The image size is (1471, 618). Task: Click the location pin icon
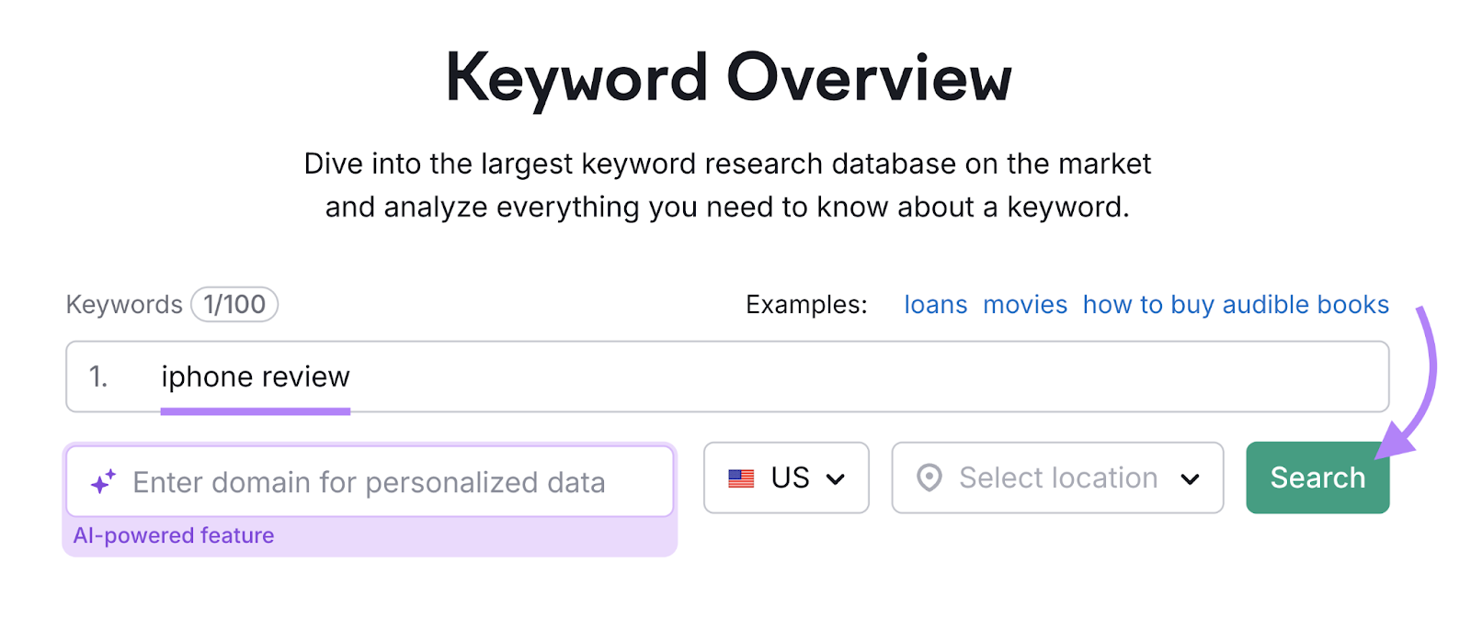point(931,478)
